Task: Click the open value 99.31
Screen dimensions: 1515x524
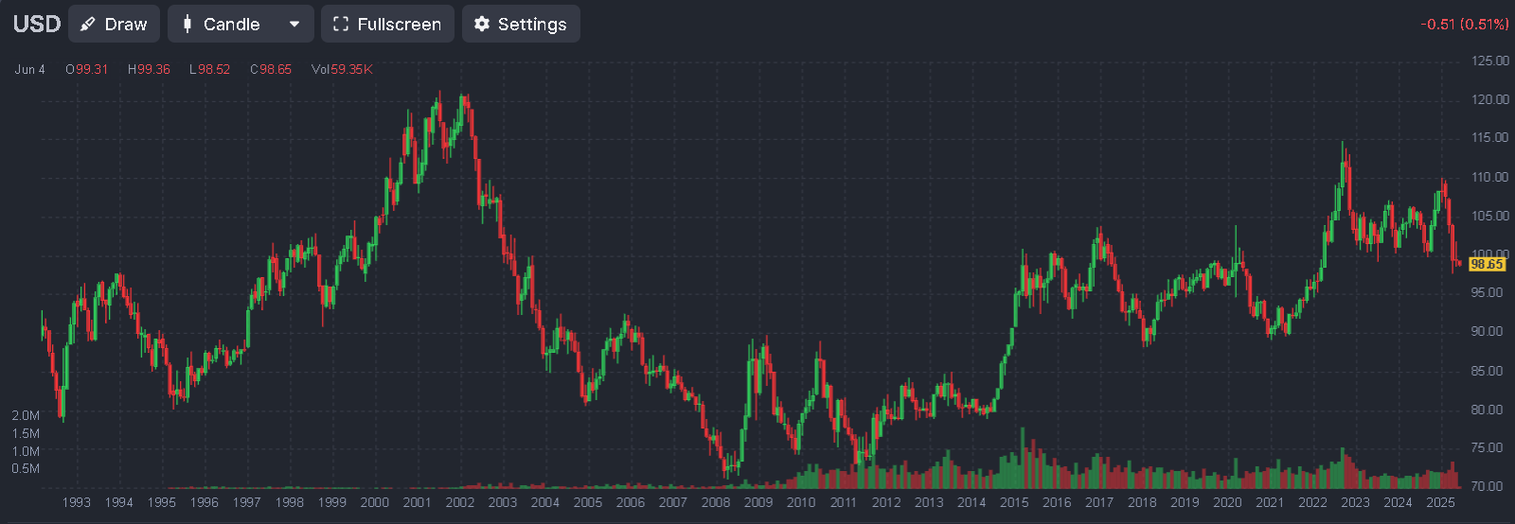Action: tap(91, 69)
